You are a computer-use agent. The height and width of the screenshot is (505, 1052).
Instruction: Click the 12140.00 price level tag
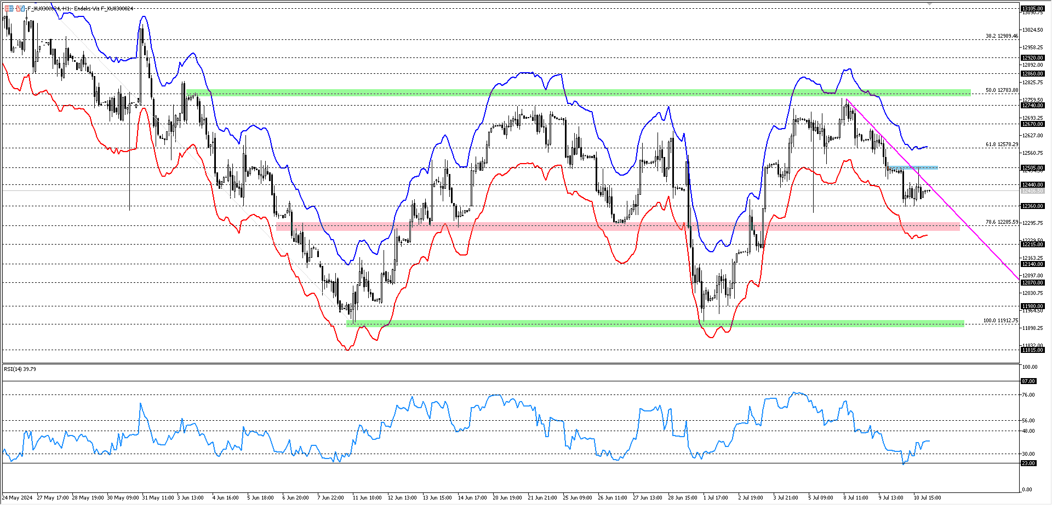[1033, 264]
